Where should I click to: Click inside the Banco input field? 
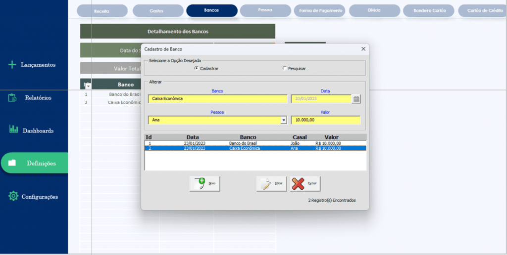click(x=218, y=99)
